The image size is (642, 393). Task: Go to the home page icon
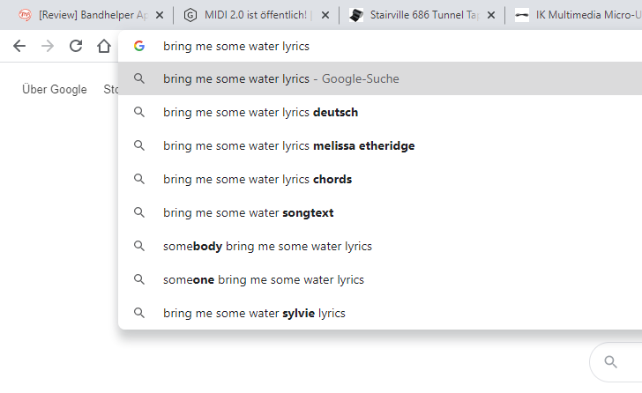point(103,46)
